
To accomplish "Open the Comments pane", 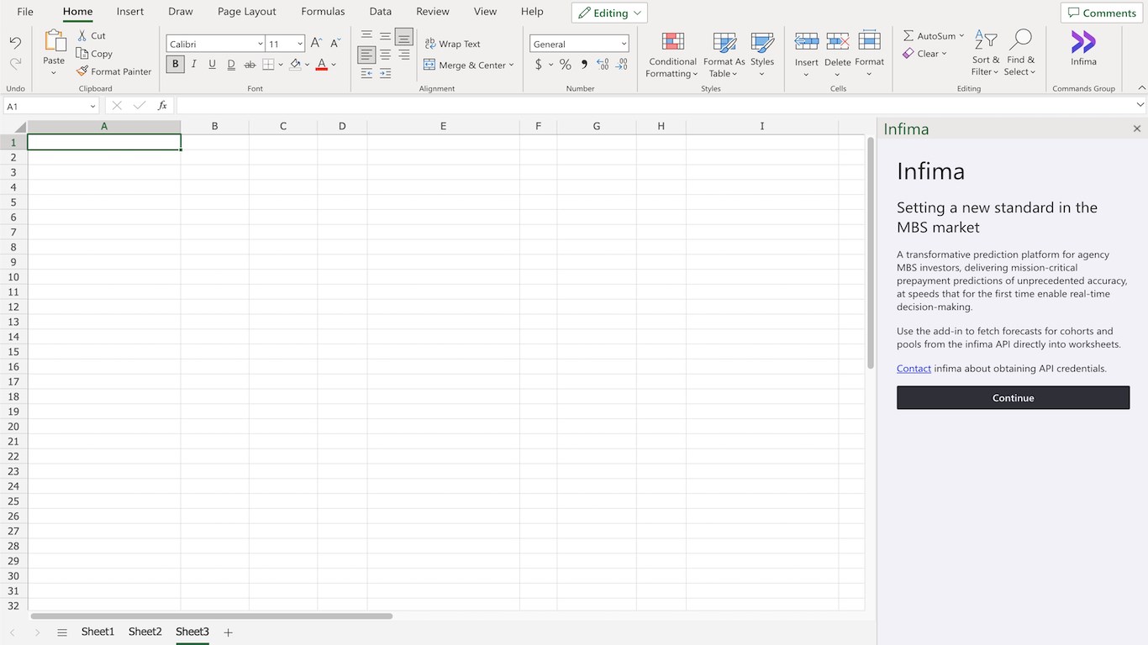I will (1102, 13).
